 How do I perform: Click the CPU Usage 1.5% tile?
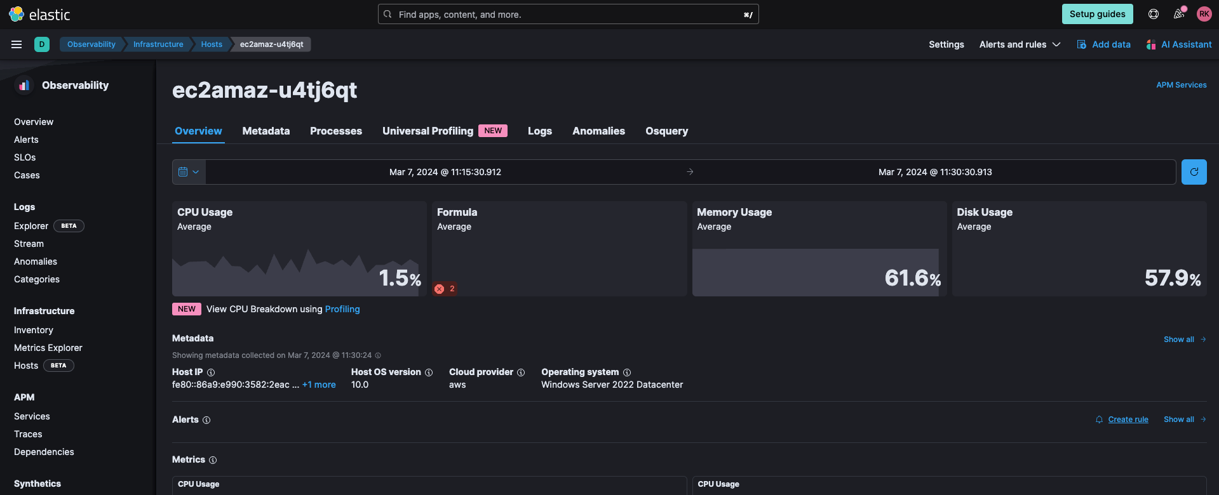pyautogui.click(x=299, y=249)
